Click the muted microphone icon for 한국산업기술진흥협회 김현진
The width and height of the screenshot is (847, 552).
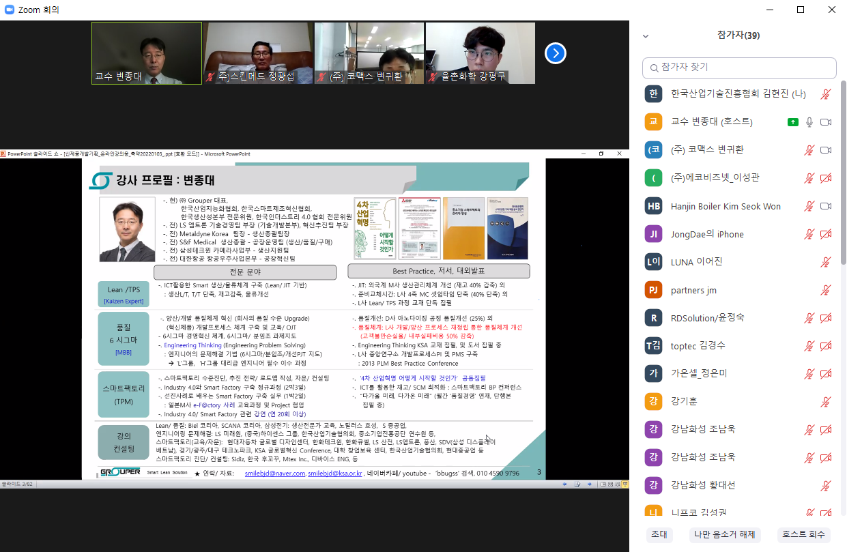coord(826,94)
